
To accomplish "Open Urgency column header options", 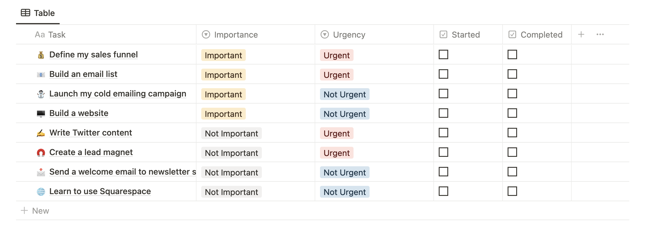I will click(349, 35).
